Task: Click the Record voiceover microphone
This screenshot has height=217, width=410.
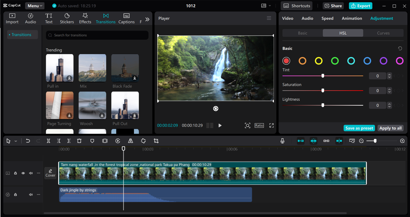Action: point(282,141)
